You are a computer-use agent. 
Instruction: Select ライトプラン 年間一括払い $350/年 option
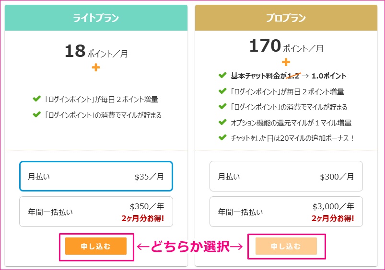[96, 212]
